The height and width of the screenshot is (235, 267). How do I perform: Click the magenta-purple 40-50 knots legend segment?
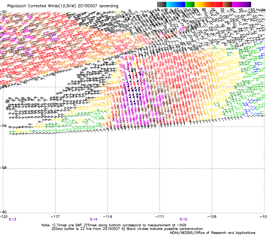tap(240, 4)
